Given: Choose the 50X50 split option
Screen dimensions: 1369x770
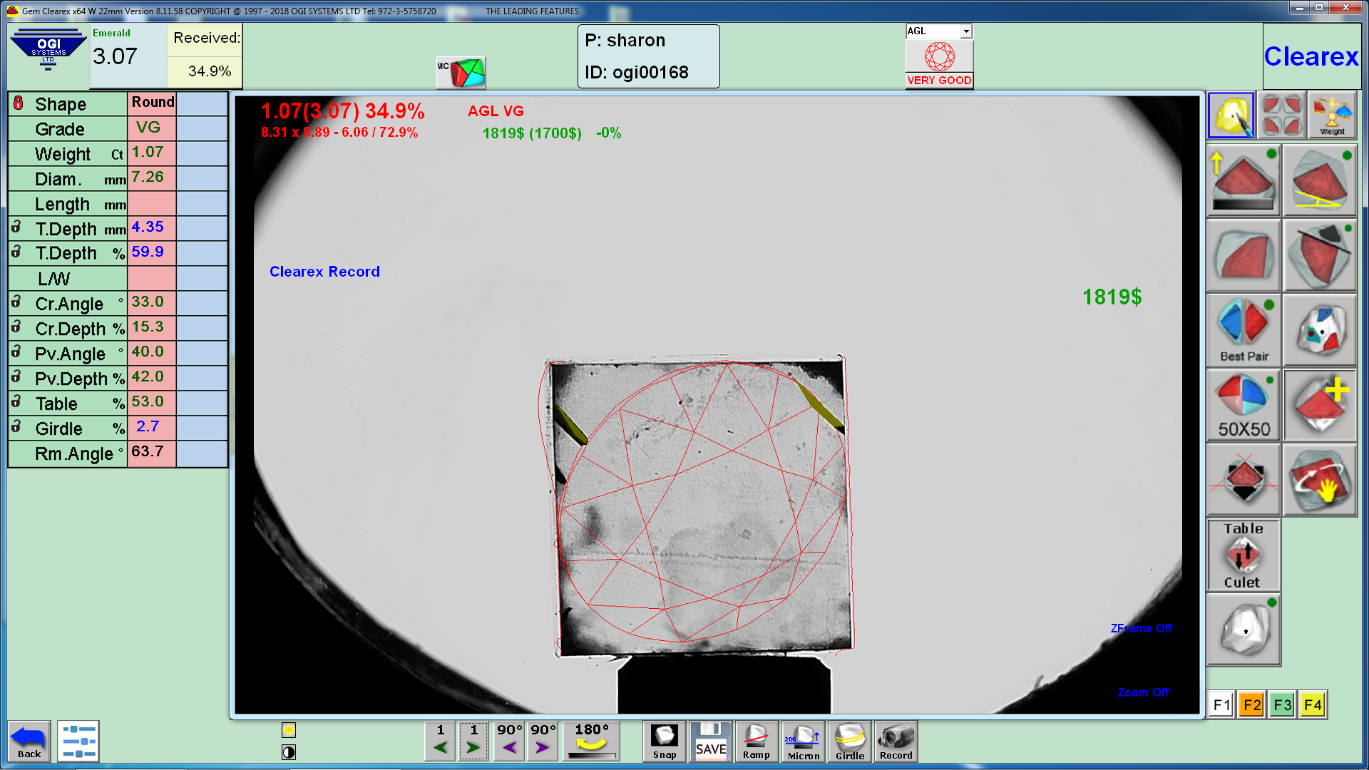Looking at the screenshot, I should [1244, 405].
